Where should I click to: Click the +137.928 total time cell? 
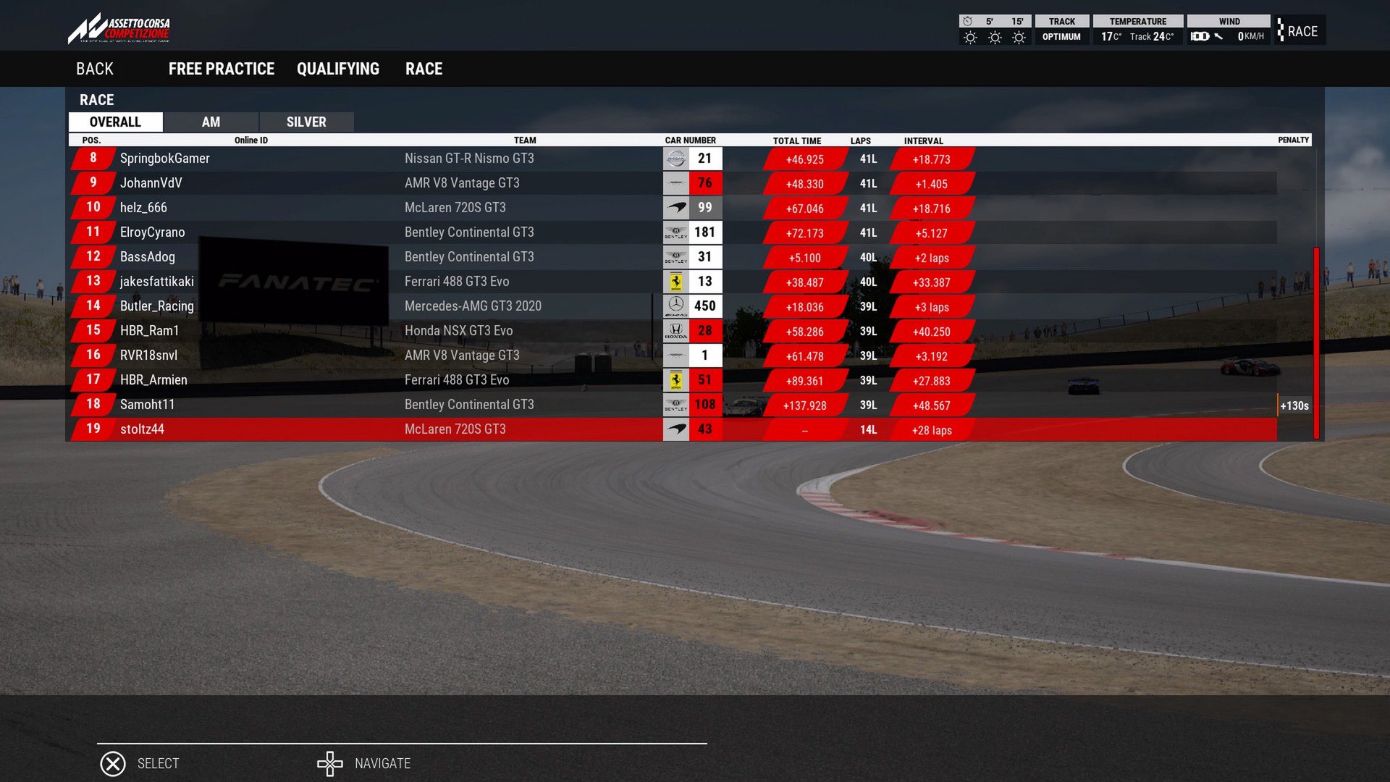pyautogui.click(x=805, y=405)
